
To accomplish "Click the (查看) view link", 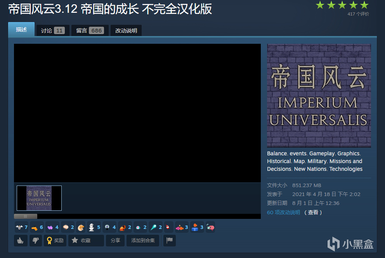I will pos(313,212).
